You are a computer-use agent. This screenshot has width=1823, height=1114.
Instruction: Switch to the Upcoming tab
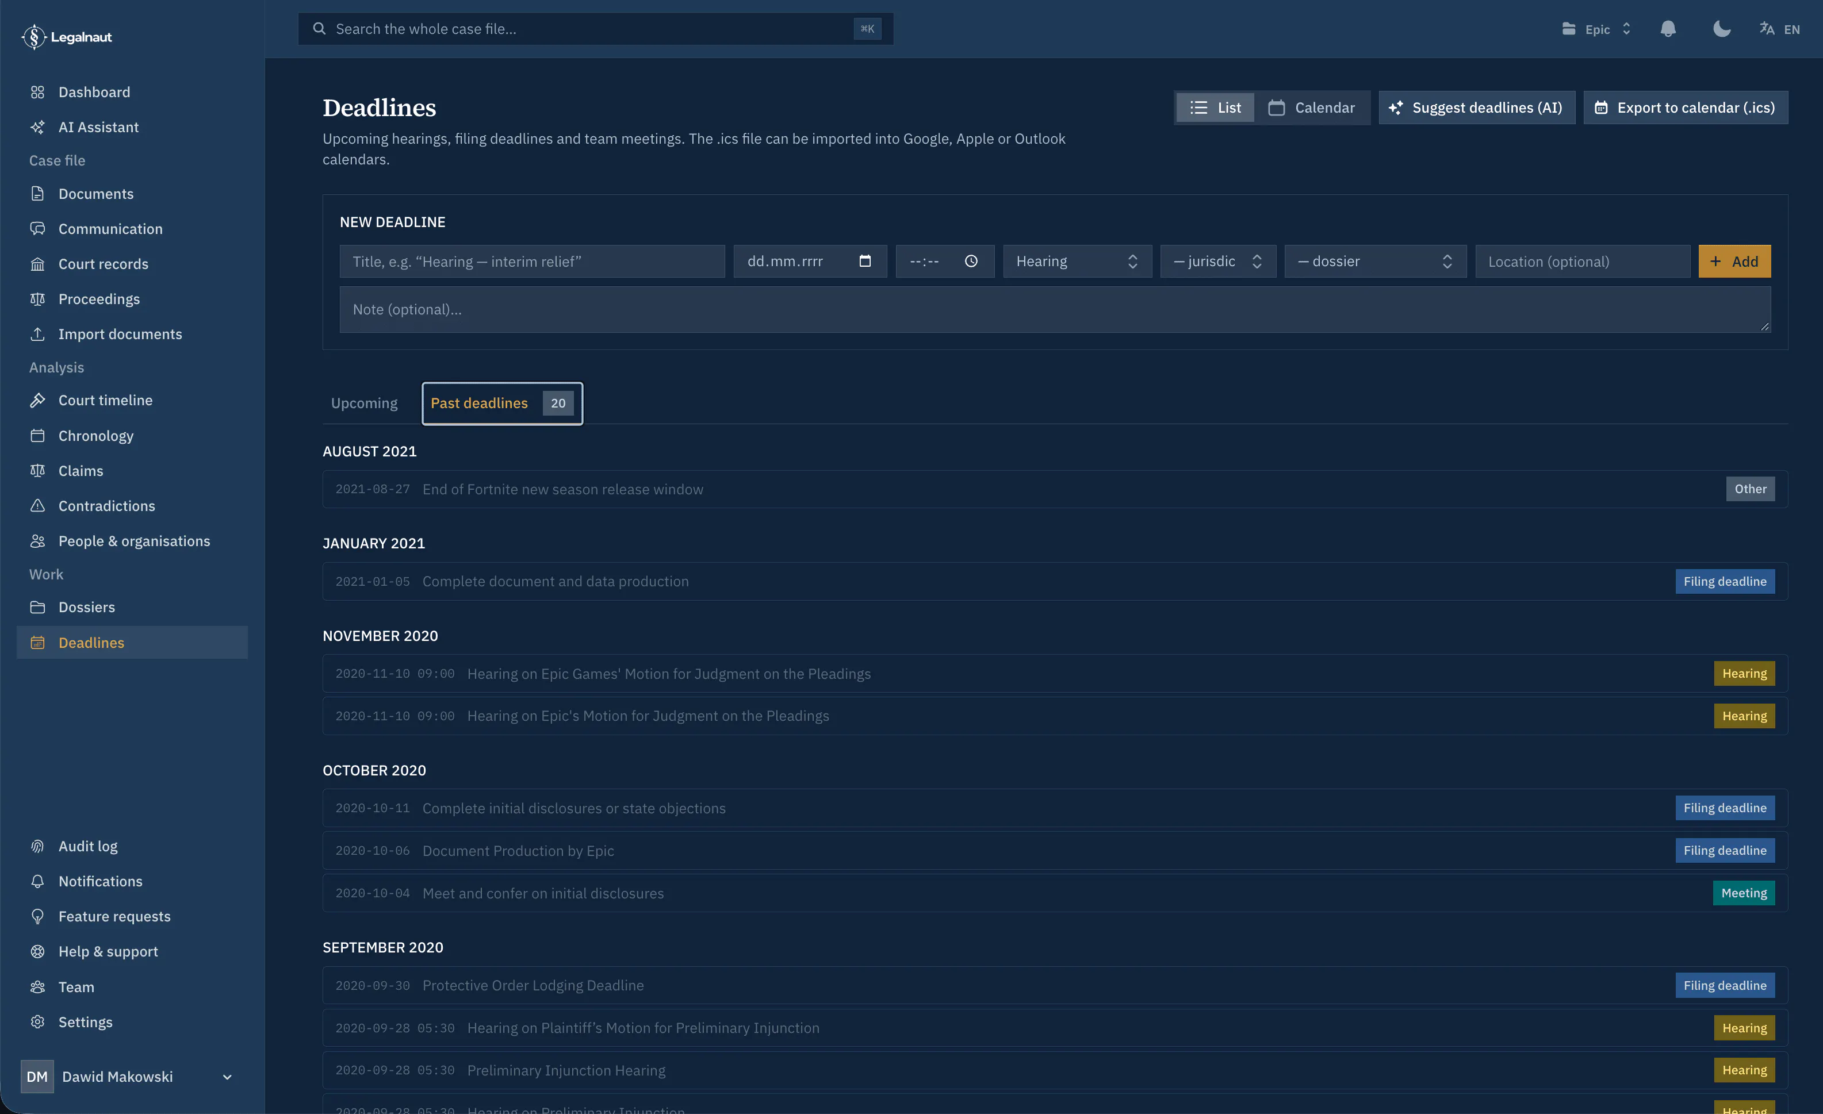[x=364, y=403]
